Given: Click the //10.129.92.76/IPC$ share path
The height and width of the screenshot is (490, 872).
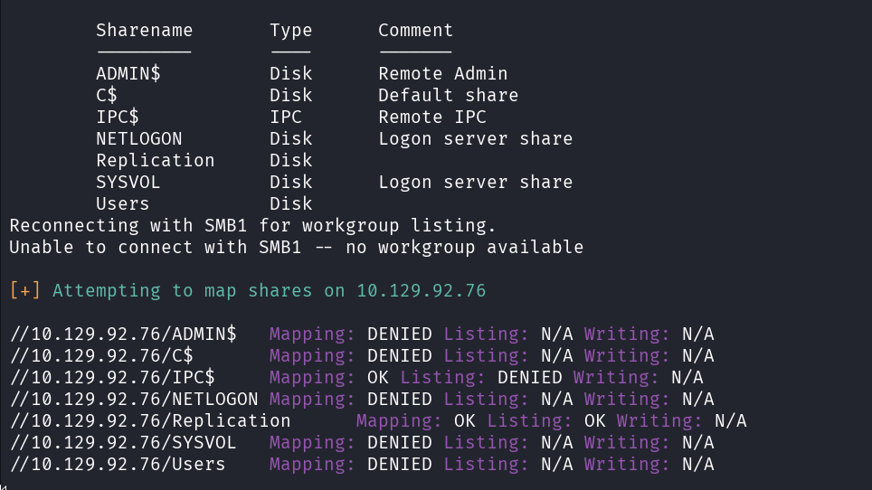Looking at the screenshot, I should (111, 377).
